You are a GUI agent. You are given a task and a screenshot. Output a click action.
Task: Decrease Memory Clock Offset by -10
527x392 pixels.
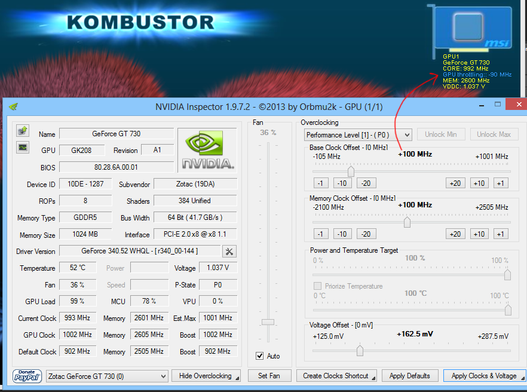(x=342, y=234)
